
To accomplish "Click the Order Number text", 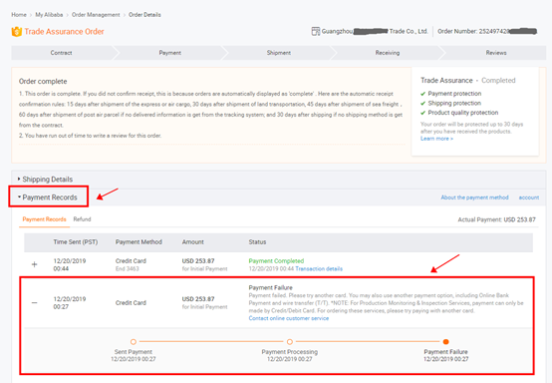I will tap(487, 31).
